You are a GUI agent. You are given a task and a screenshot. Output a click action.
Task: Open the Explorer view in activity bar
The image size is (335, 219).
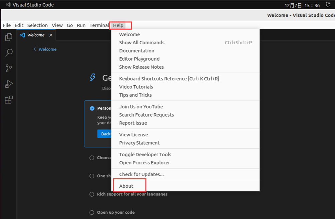[9, 37]
